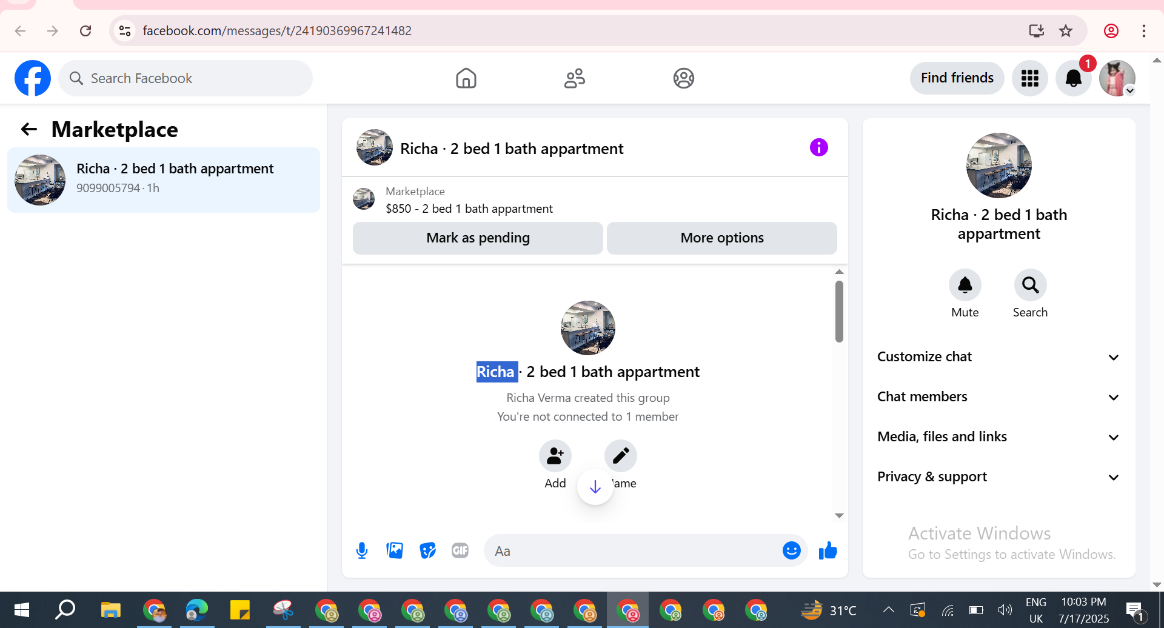Send a thumbs-up like
The image size is (1164, 628).
(x=828, y=550)
